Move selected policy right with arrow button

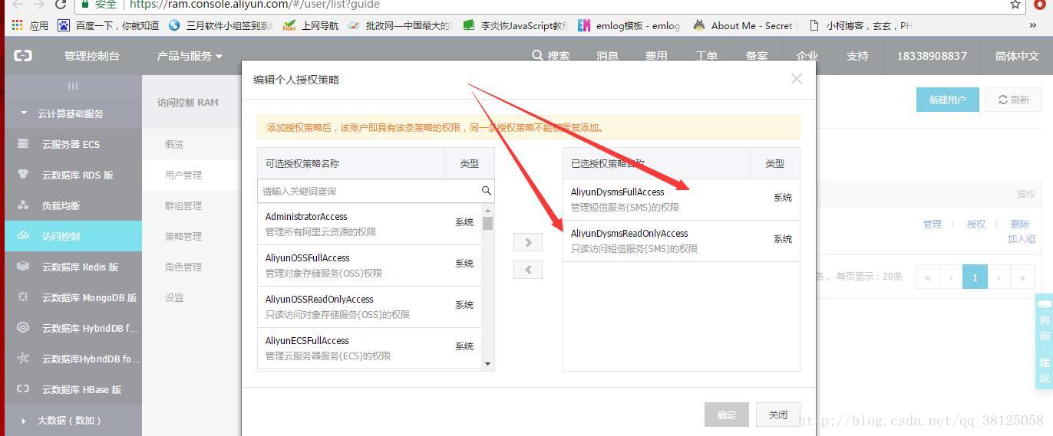pos(527,242)
